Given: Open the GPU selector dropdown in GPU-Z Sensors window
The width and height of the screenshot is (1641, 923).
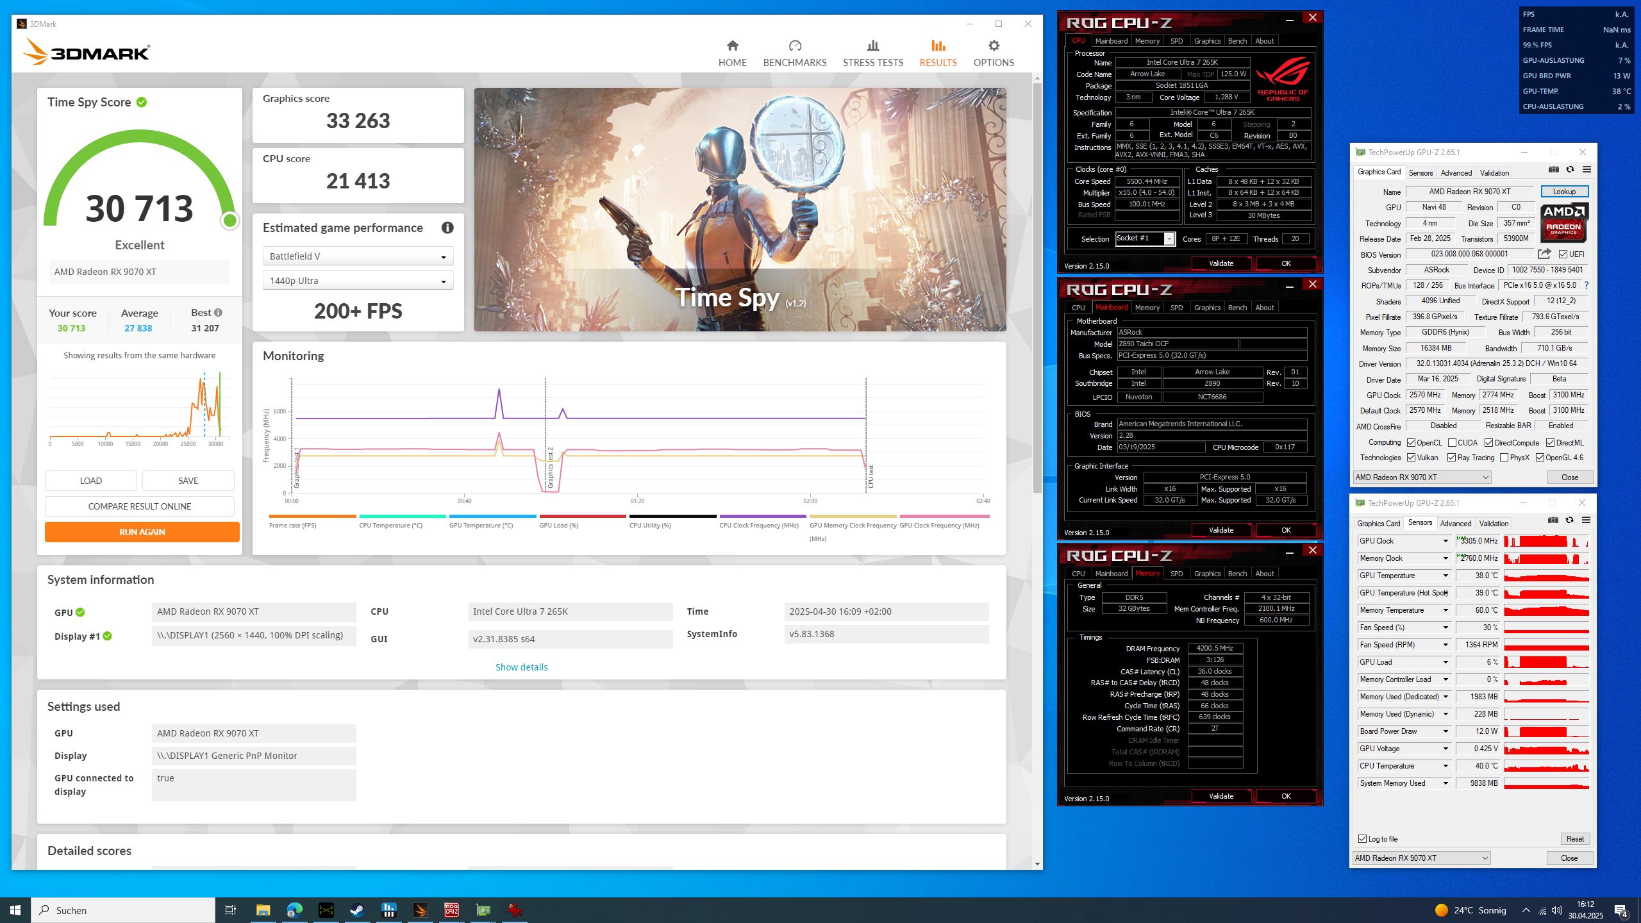Looking at the screenshot, I should point(1421,858).
